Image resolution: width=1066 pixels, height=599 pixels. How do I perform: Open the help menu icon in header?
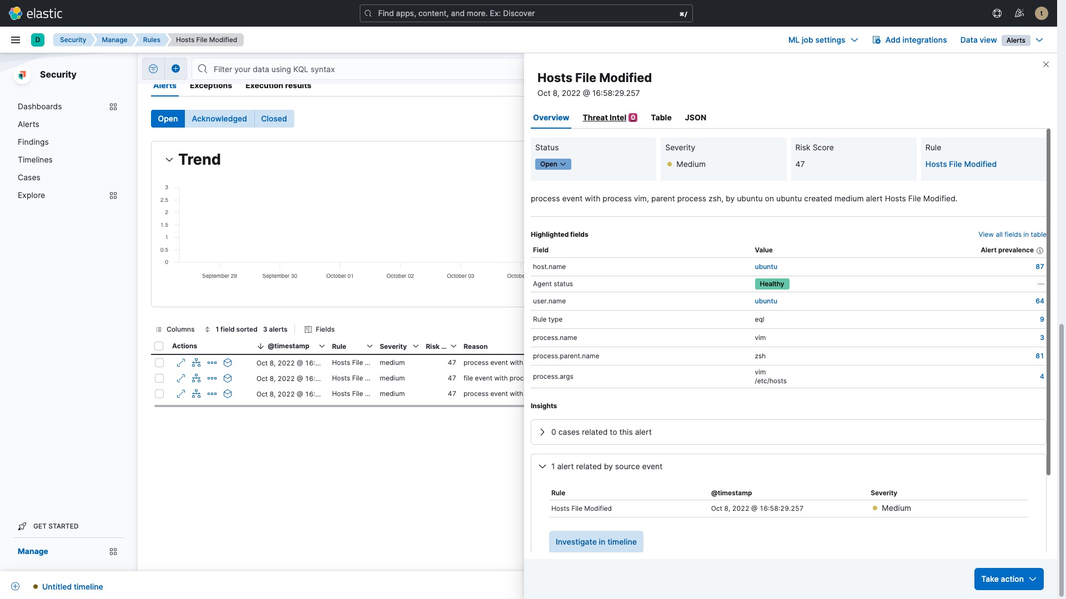point(997,13)
